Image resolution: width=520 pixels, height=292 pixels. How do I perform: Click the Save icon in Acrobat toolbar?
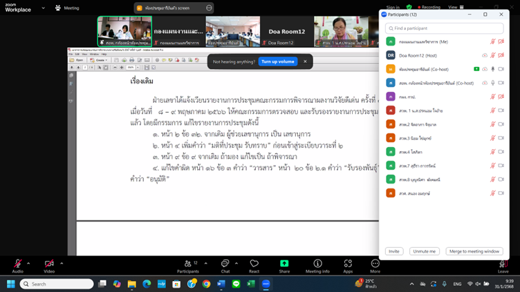(x=116, y=60)
